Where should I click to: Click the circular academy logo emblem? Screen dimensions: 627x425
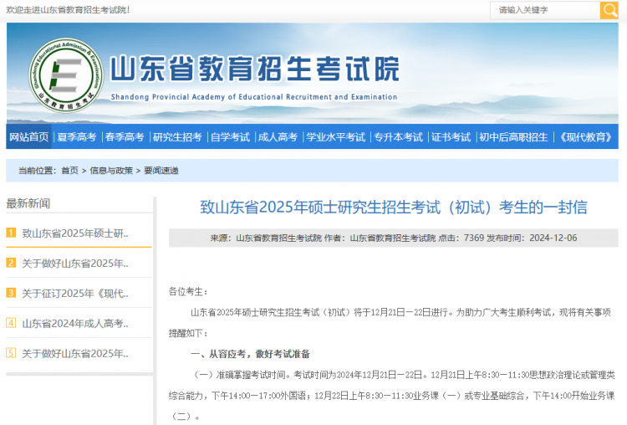[x=66, y=75]
